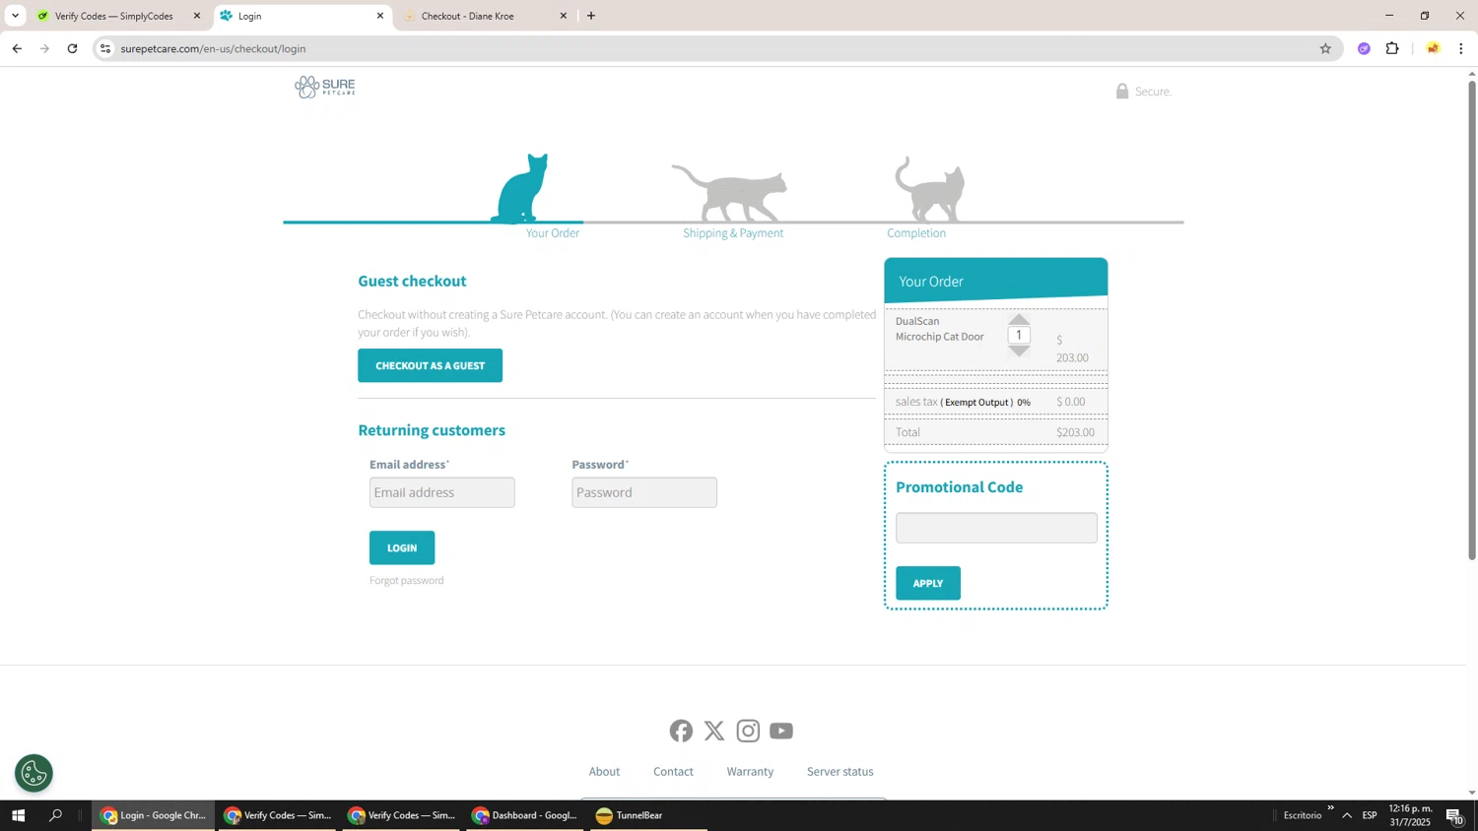Click the Sure Petcare logo
1478x831 pixels.
point(325,88)
